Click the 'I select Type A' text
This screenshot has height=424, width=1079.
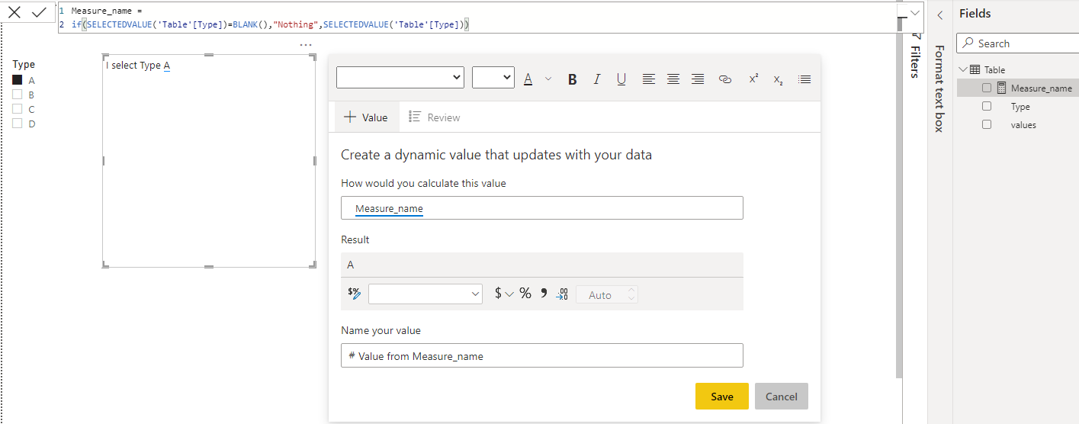pyautogui.click(x=138, y=66)
